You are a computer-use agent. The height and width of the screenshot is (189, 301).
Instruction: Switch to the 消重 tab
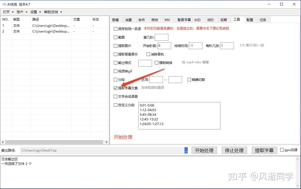click(x=129, y=19)
